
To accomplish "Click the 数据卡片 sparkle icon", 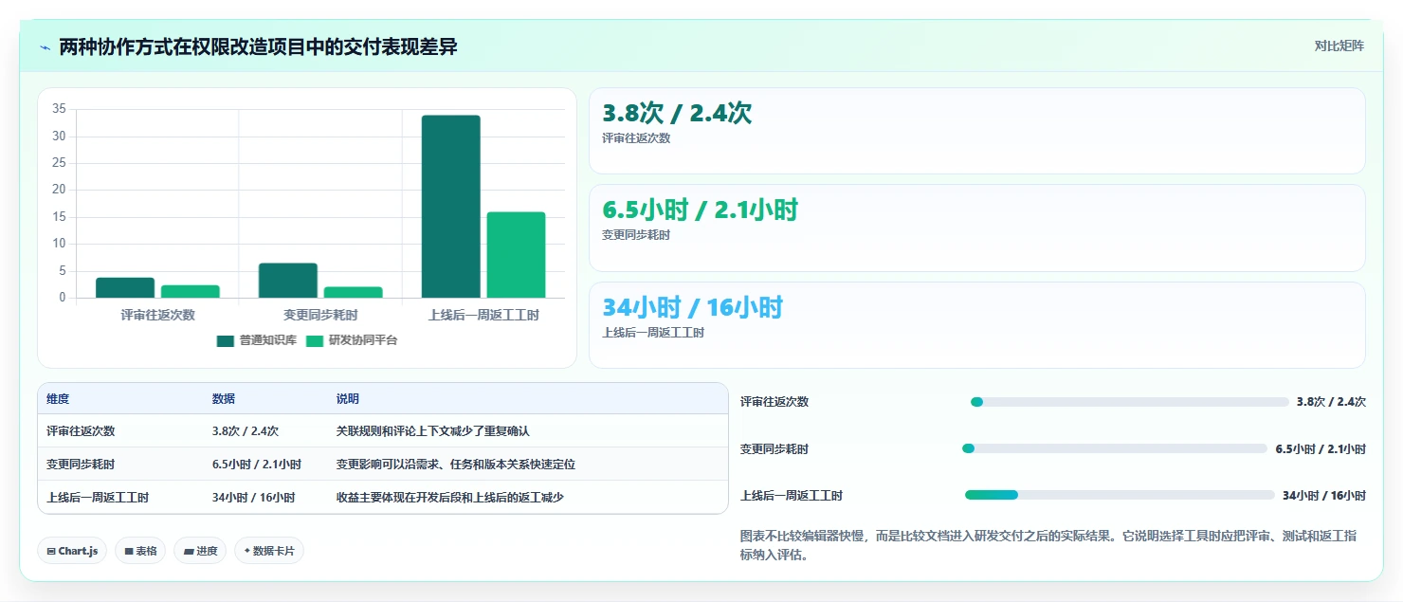I will pos(247,551).
